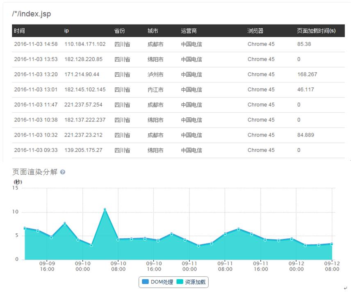Viewport: 351px width, 292px height.
Task: Click the 168.267 load time cell
Action: click(307, 75)
